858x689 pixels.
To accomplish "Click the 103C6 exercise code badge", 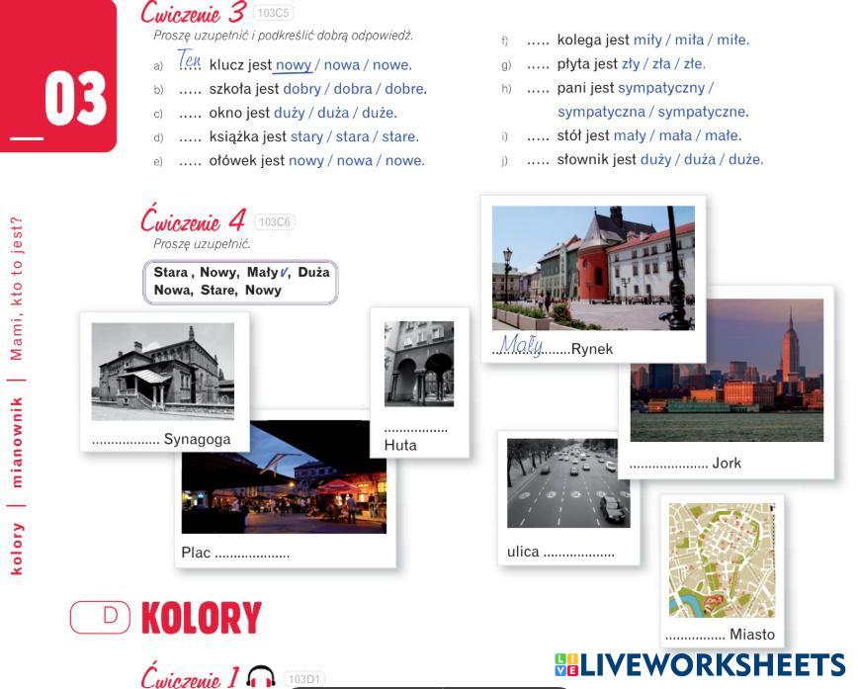I will [275, 222].
